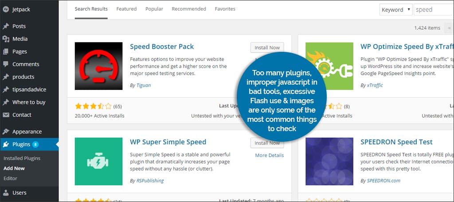Open WP Super Simple Speed title link
Viewport: 454px width, 202px height.
168,142
